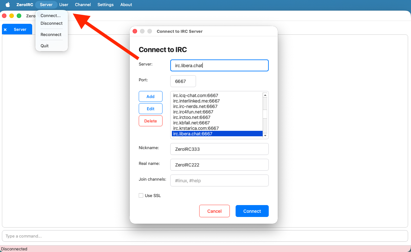Viewport: 411px width, 252px height.
Task: Open the Channel menu
Action: 83,4
